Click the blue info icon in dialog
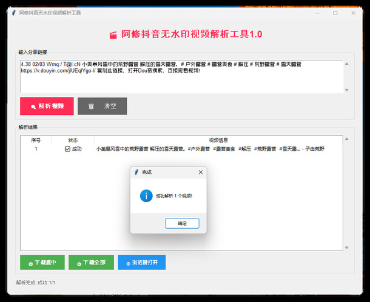The width and height of the screenshot is (370, 302). click(x=146, y=195)
